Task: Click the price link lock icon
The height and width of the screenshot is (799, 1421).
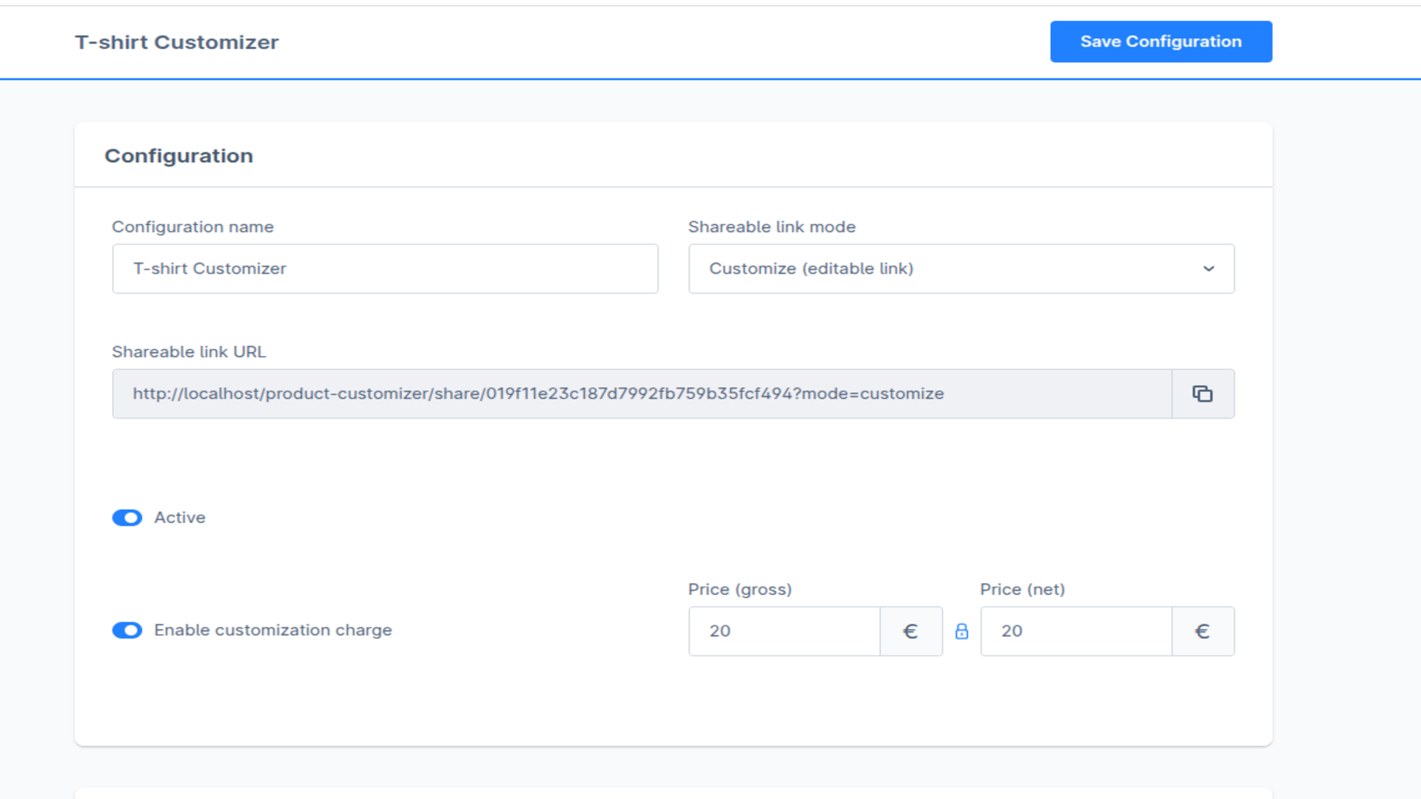Action: tap(961, 631)
